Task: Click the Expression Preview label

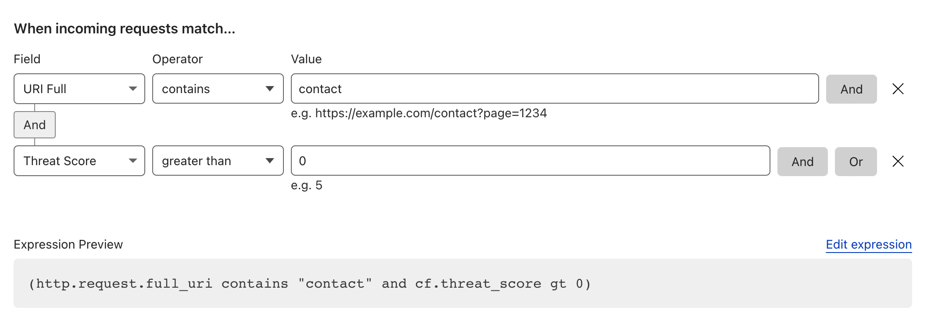Action: pyautogui.click(x=68, y=245)
